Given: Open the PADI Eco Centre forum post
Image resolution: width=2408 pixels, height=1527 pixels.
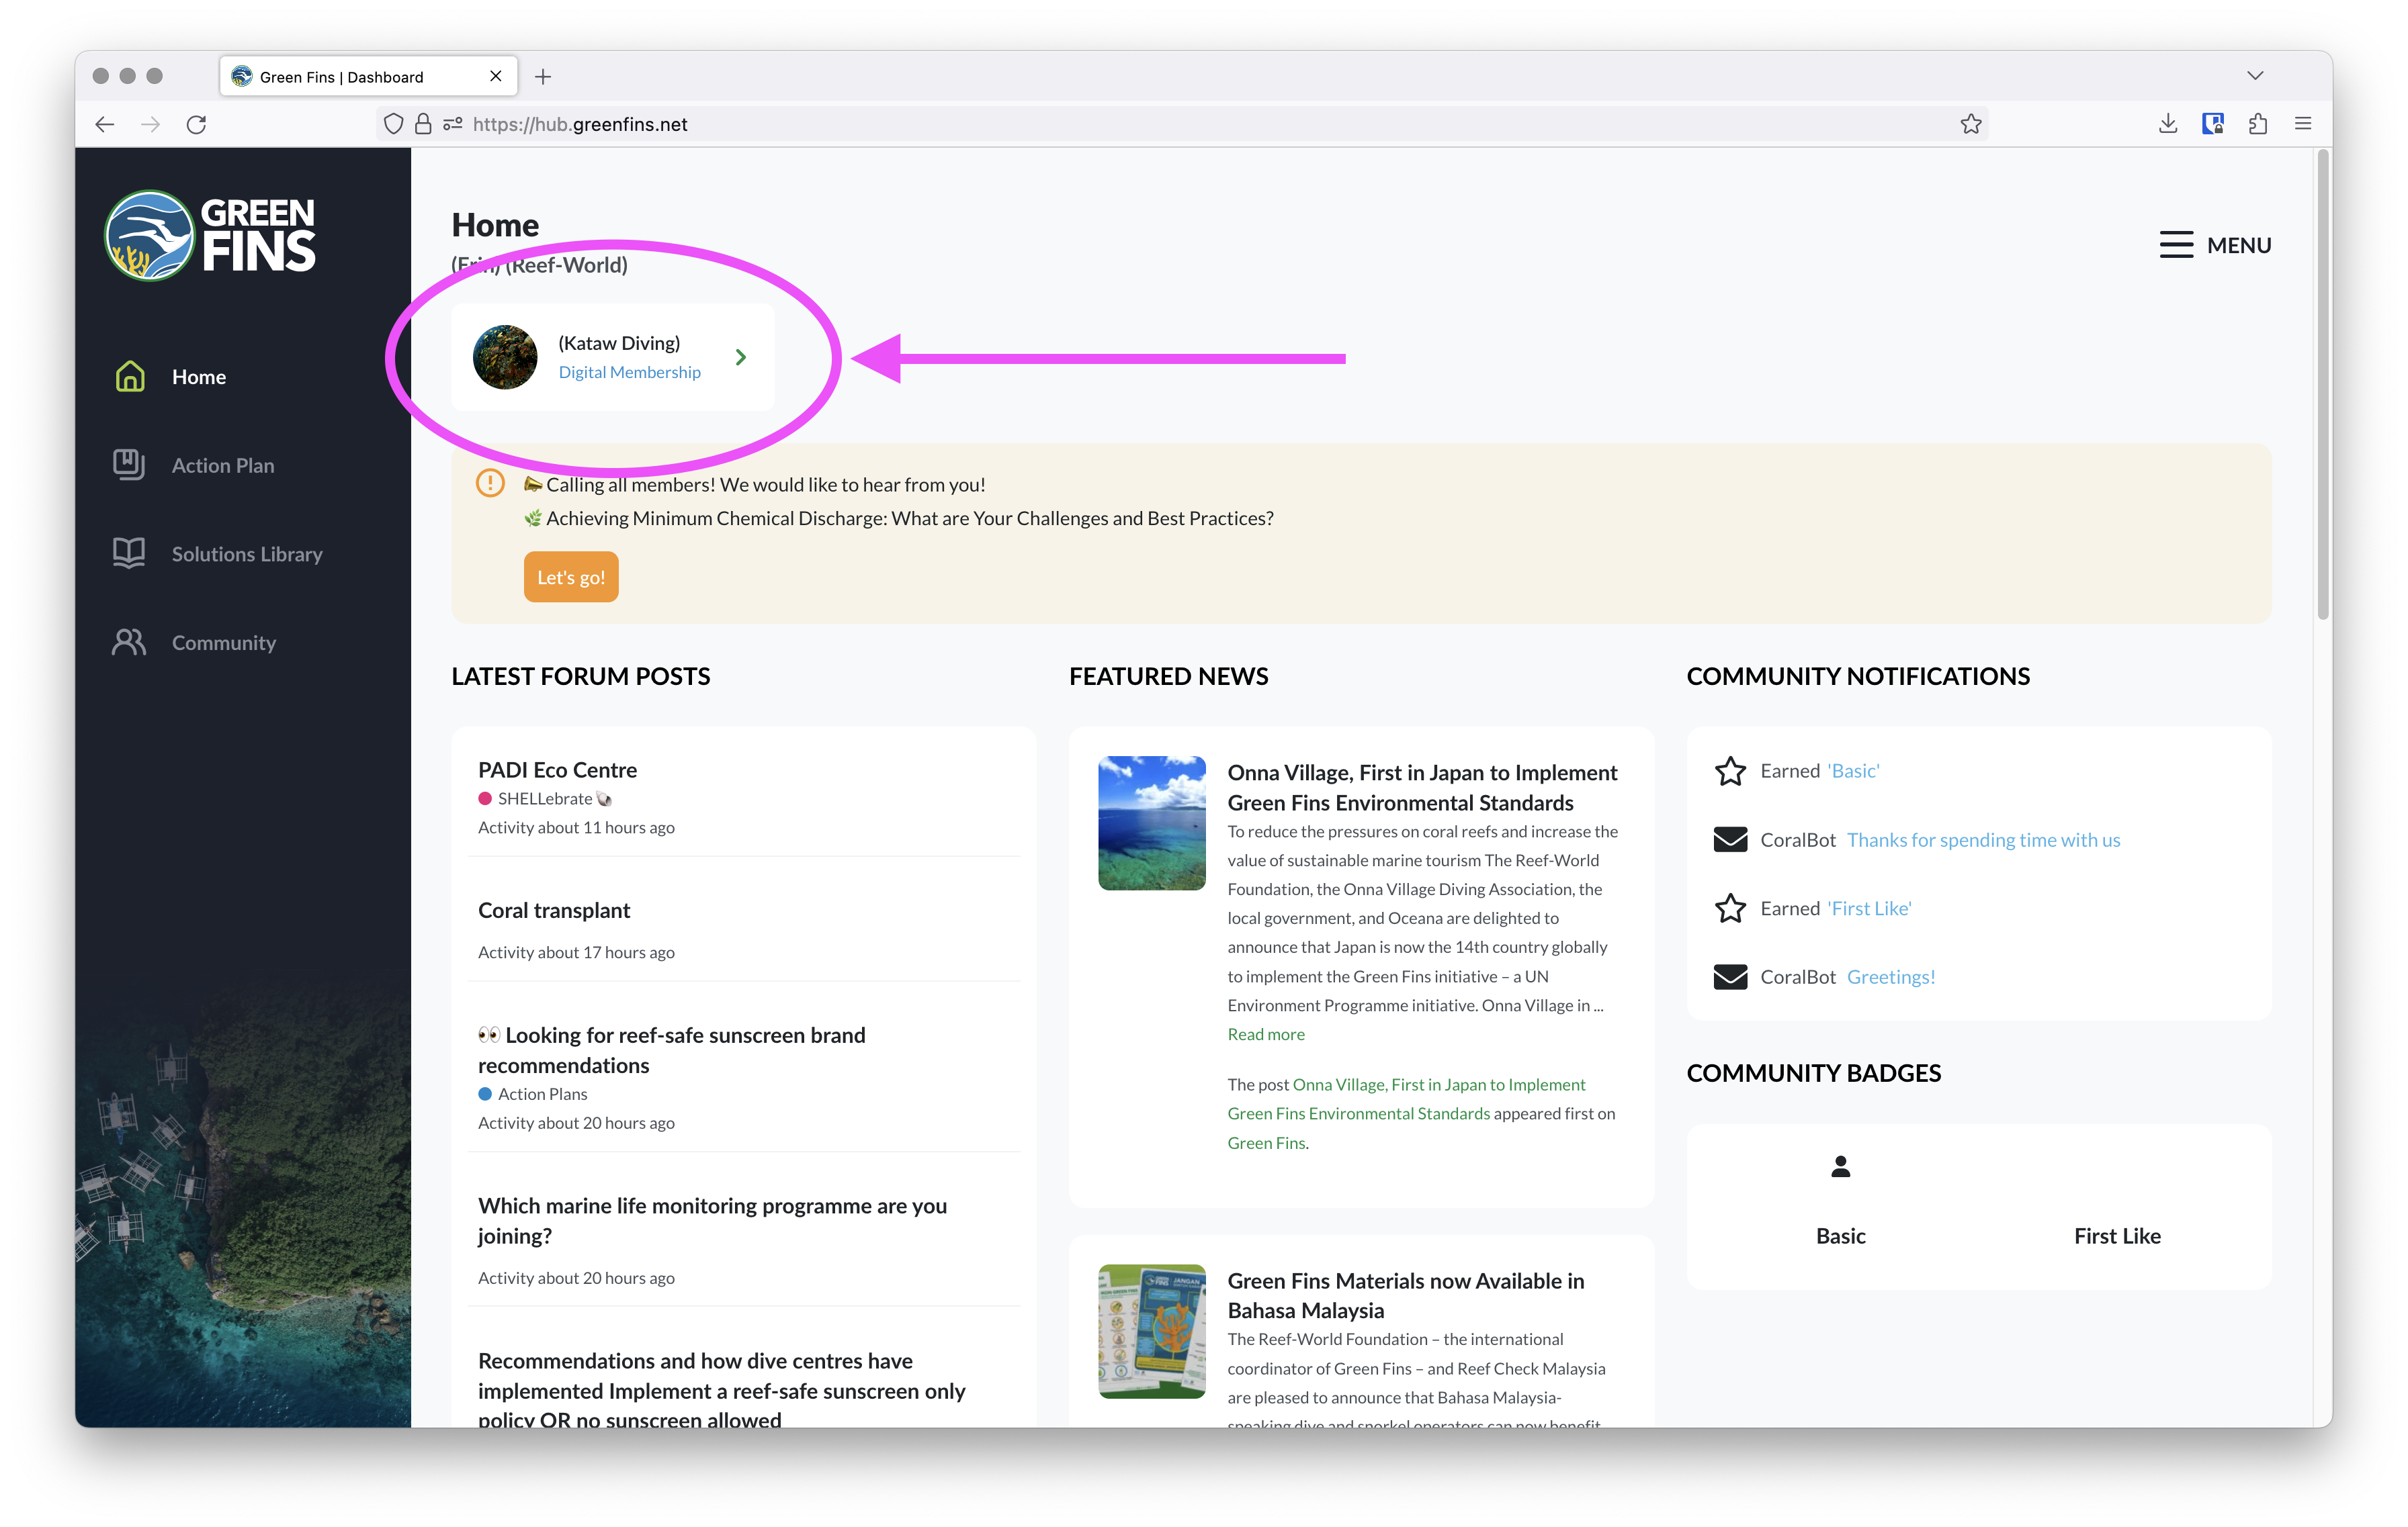Looking at the screenshot, I should [557, 770].
